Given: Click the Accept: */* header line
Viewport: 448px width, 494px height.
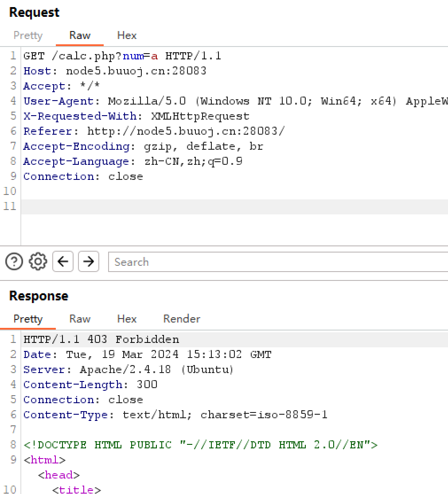Looking at the screenshot, I should pyautogui.click(x=62, y=86).
